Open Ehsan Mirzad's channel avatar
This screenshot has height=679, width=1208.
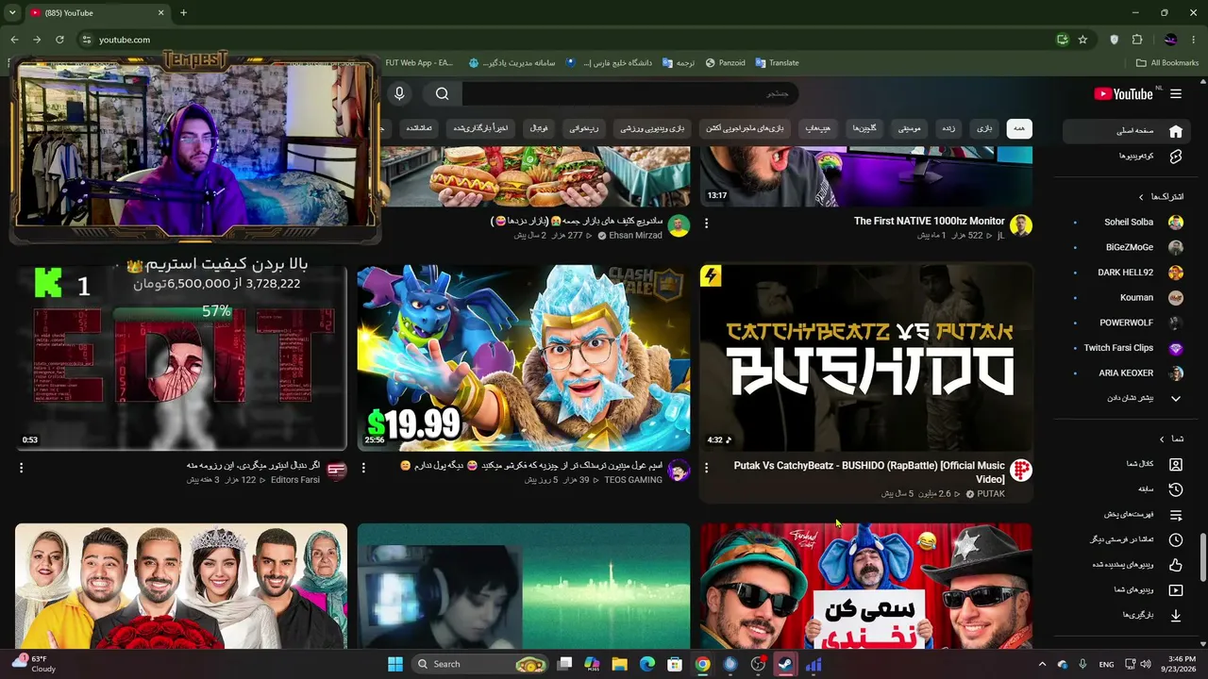[x=679, y=225]
